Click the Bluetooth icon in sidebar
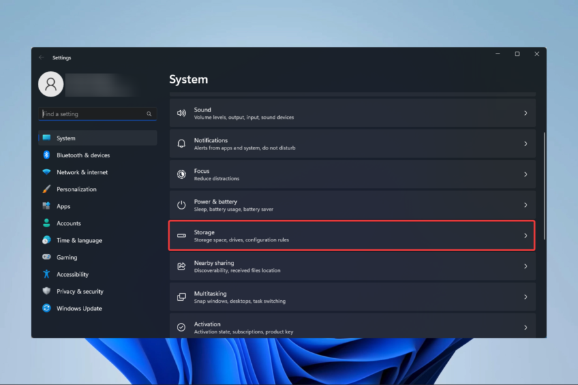This screenshot has width=578, height=385. (x=46, y=155)
